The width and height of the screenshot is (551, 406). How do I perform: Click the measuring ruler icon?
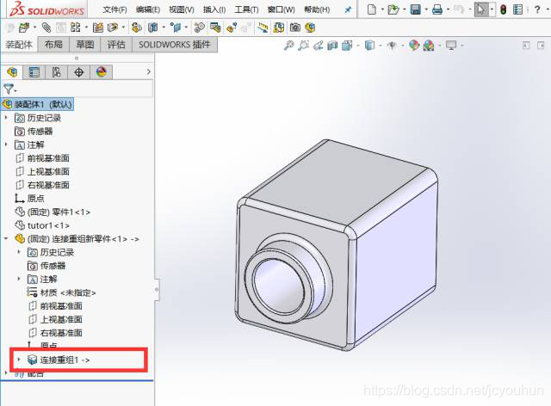(263, 28)
